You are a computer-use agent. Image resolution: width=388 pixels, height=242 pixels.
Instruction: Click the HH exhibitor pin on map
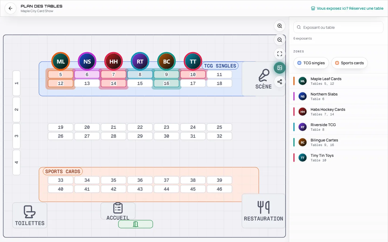(x=113, y=61)
